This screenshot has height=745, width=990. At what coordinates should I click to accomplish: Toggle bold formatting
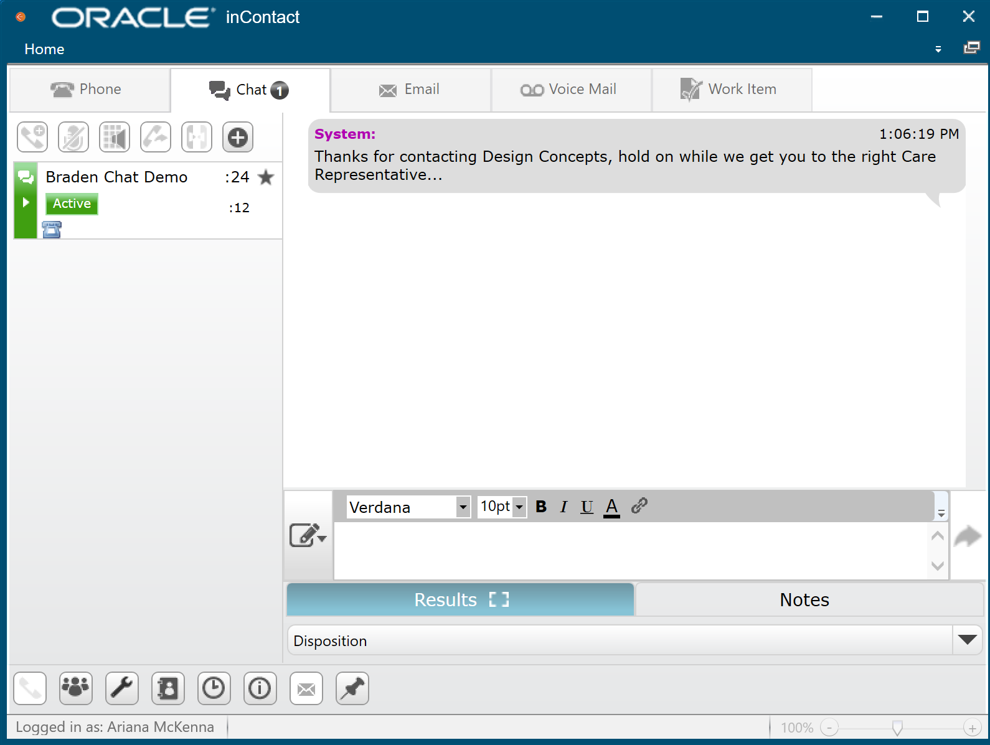pos(541,507)
